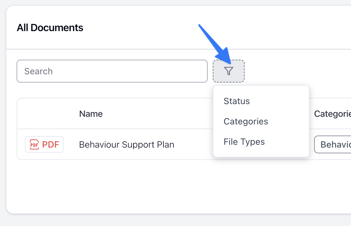Click the All Documents heading

(50, 28)
